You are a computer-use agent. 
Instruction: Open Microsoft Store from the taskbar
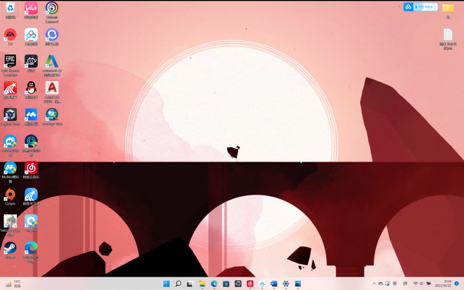point(226,284)
